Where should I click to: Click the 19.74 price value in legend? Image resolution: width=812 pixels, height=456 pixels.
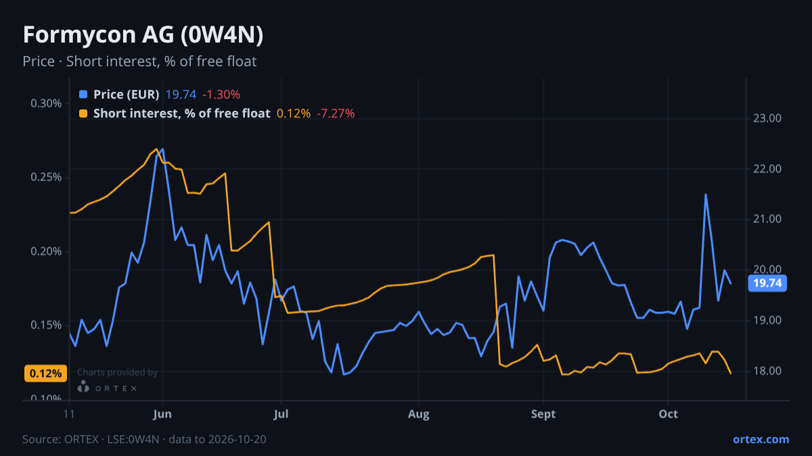point(181,95)
